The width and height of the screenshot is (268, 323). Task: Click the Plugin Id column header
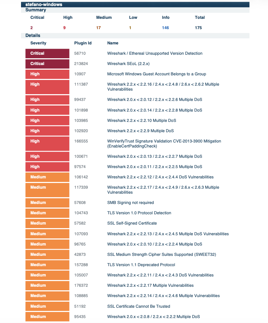pyautogui.click(x=83, y=43)
